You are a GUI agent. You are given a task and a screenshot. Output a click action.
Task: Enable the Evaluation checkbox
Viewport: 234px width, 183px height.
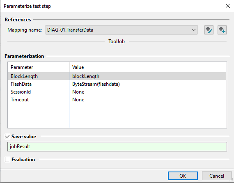coord(8,160)
